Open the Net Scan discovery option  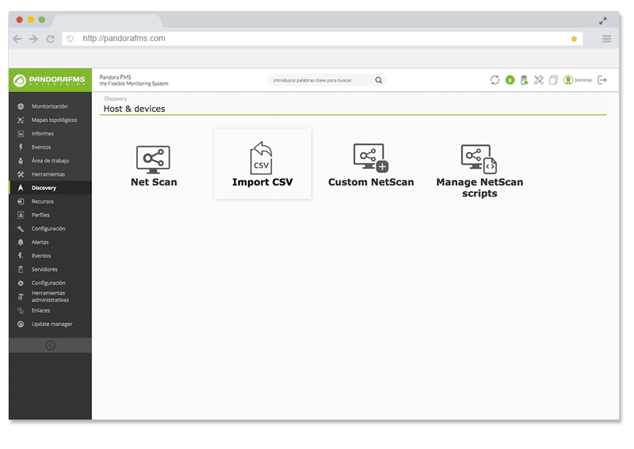click(x=154, y=166)
